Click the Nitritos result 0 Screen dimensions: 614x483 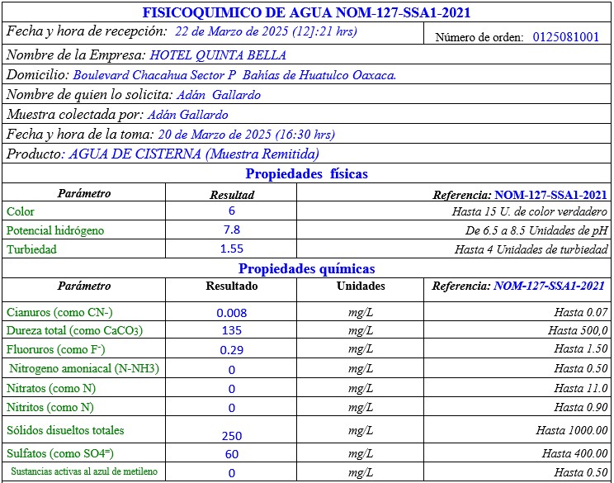(231, 408)
